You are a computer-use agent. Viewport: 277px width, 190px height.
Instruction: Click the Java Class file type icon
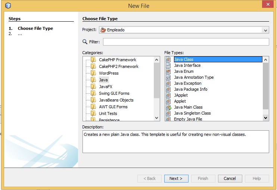point(168,59)
